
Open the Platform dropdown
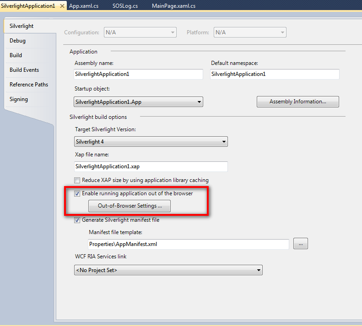point(250,32)
